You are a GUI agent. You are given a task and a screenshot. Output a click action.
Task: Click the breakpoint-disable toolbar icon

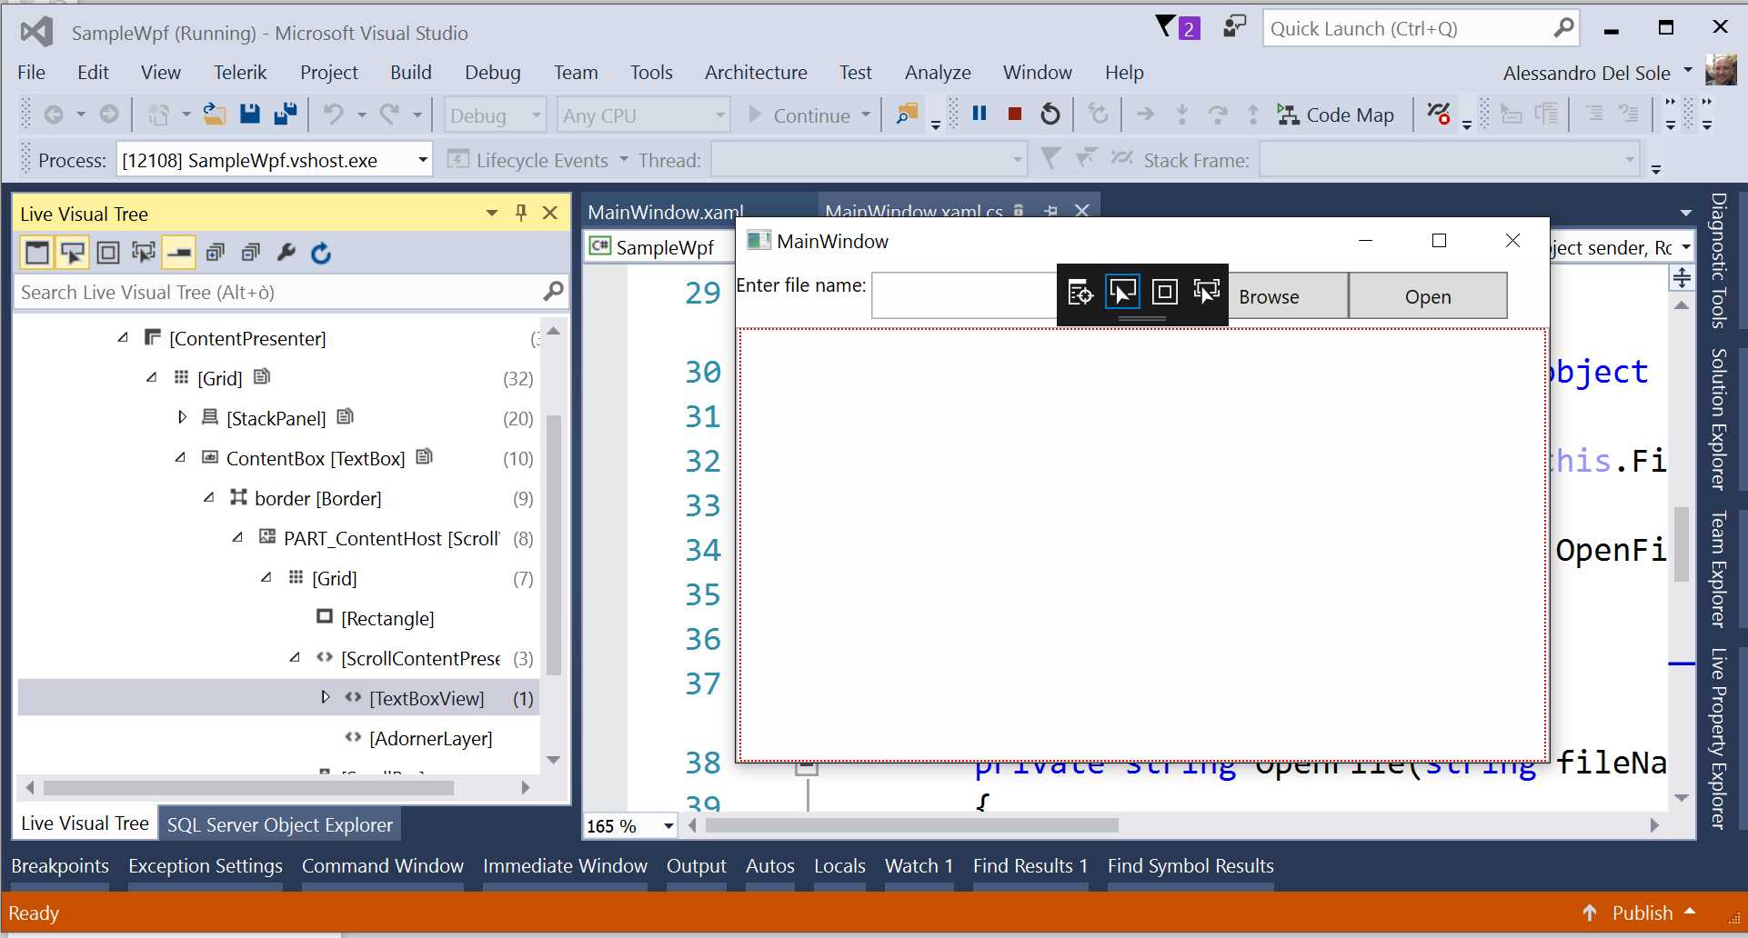(1439, 114)
